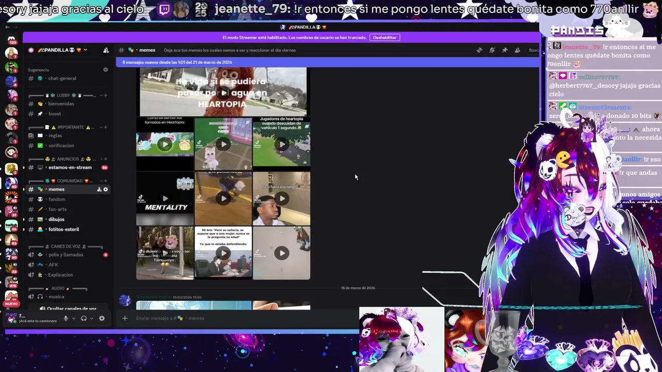Open fotitos-esteril channel
Image resolution: width=662 pixels, height=372 pixels.
tap(68, 229)
